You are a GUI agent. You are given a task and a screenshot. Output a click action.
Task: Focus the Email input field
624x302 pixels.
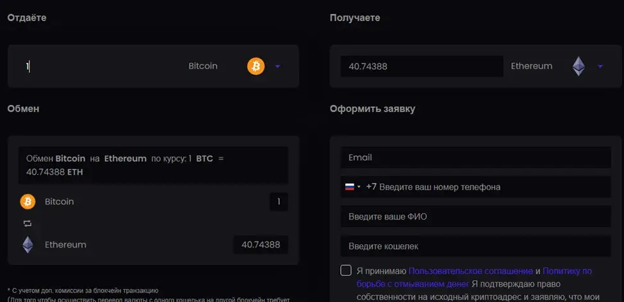(475, 157)
